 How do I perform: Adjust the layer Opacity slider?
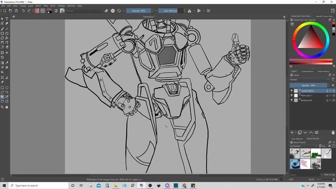pyautogui.click(x=309, y=85)
